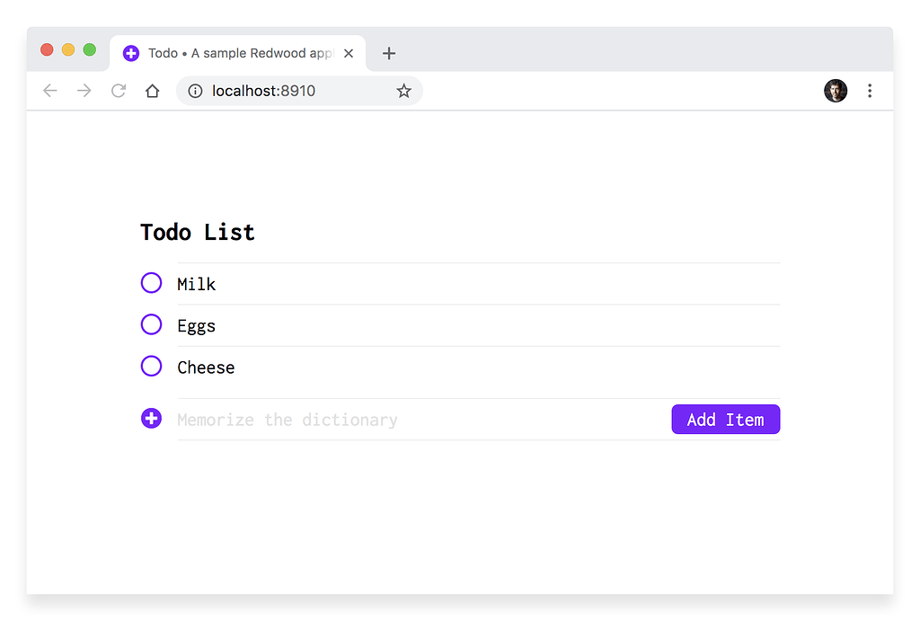This screenshot has height=620, width=920.
Task: View site information for localhost
Action: click(195, 91)
